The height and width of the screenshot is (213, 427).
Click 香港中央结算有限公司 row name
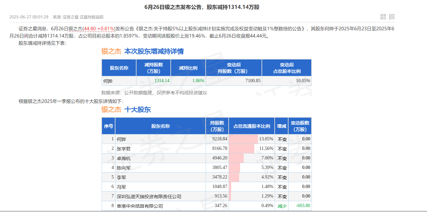coord(140,206)
